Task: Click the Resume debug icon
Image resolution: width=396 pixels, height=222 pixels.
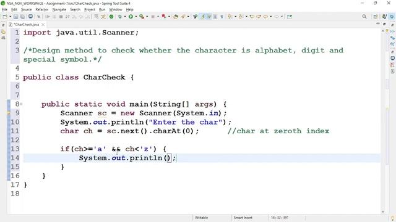Action: click(48, 17)
